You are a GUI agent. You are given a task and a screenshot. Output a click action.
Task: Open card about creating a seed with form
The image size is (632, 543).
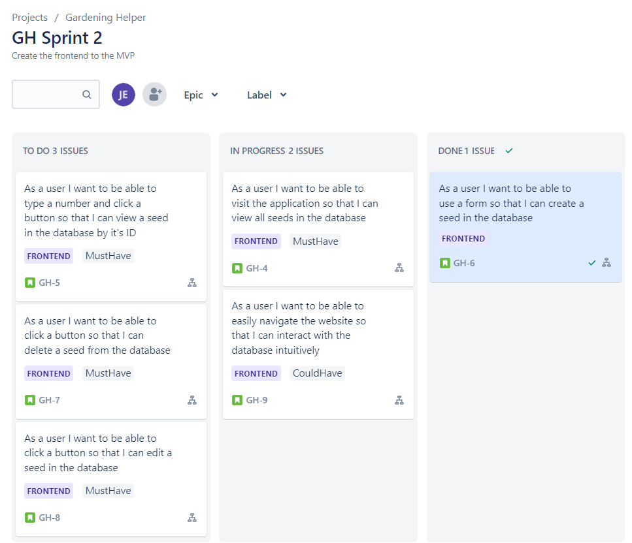[x=525, y=227]
